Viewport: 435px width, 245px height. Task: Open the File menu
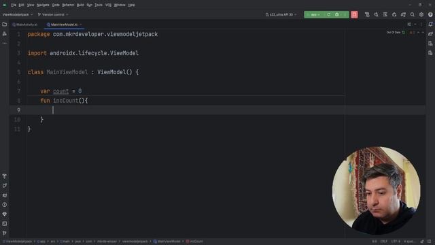[14, 5]
